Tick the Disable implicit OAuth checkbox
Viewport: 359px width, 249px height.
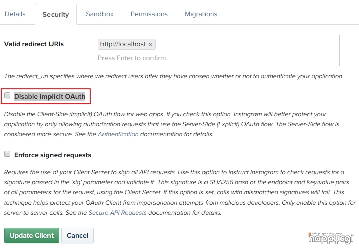(7, 95)
